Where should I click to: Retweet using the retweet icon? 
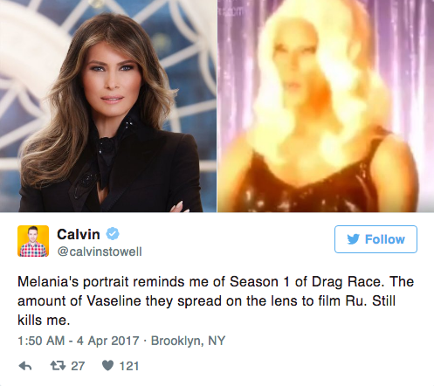(58, 366)
